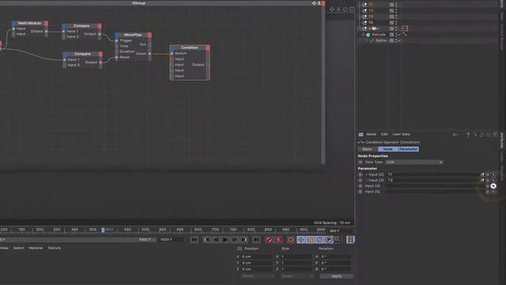Click the red Record Active Objects icon
The image size is (506, 285).
(269, 240)
